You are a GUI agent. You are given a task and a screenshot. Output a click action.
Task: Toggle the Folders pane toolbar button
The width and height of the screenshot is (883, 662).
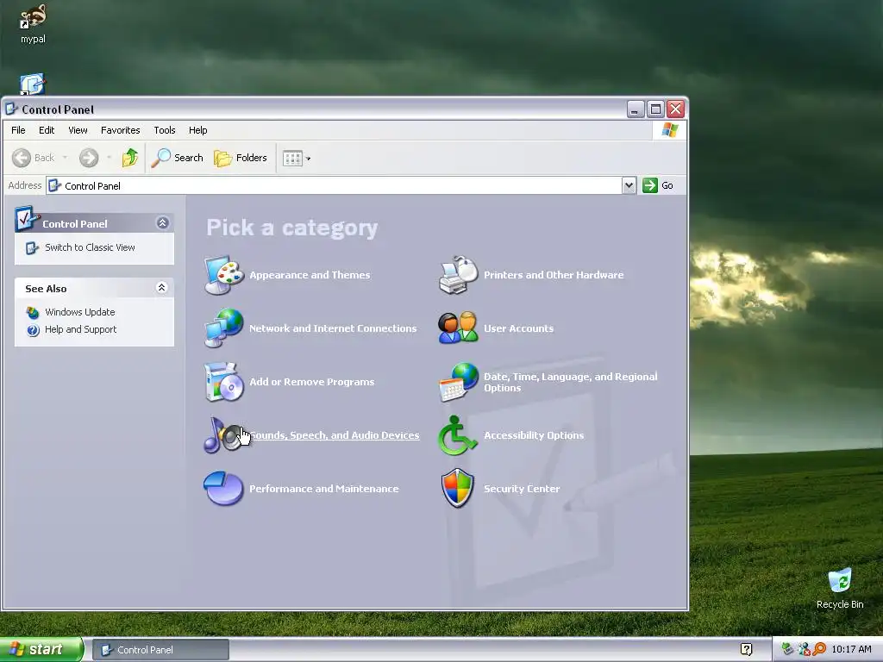[241, 158]
